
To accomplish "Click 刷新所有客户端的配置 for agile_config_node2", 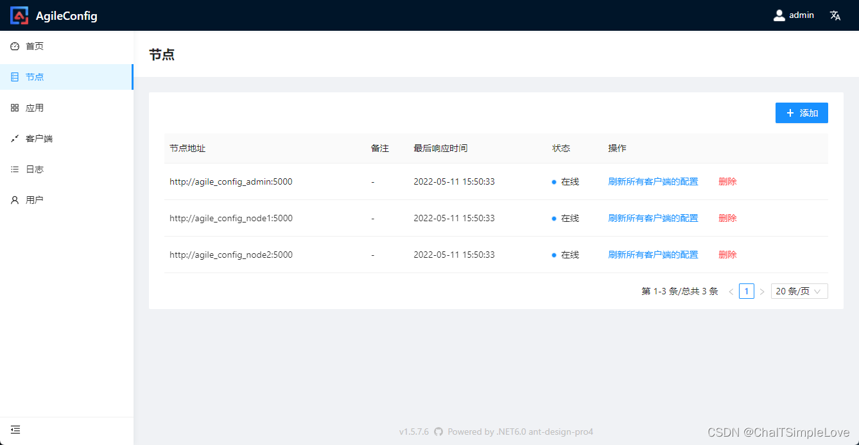I will click(653, 255).
